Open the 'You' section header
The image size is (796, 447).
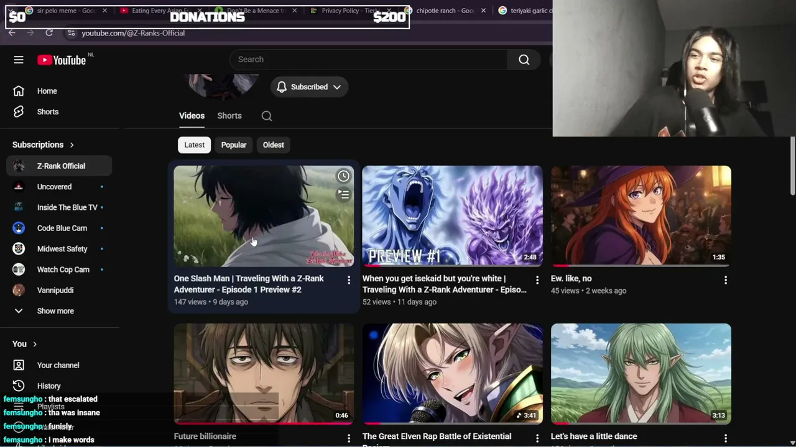click(25, 344)
